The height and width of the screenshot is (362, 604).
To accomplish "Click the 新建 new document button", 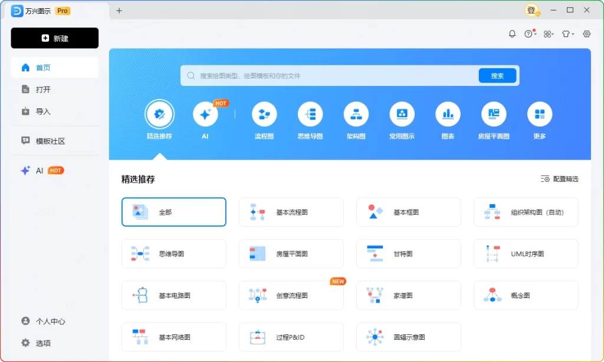I will [54, 38].
